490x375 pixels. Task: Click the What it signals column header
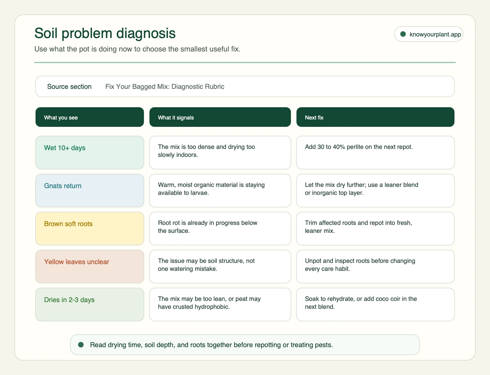(x=220, y=117)
